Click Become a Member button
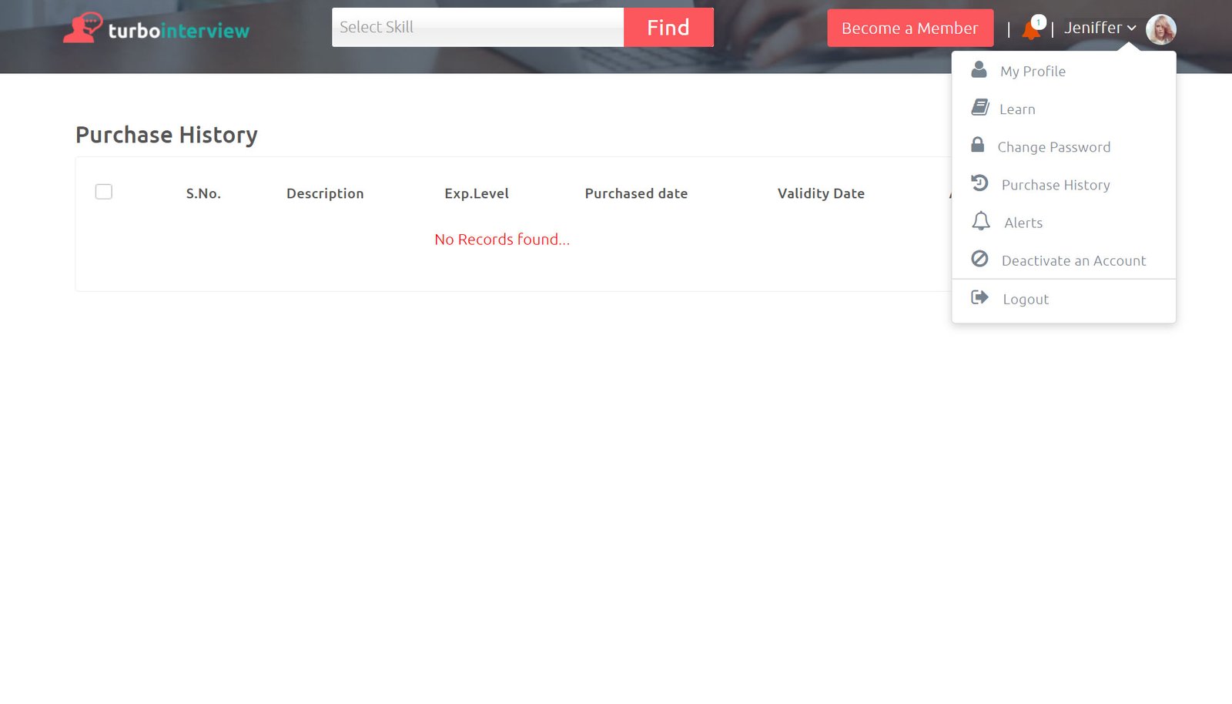 pyautogui.click(x=910, y=28)
